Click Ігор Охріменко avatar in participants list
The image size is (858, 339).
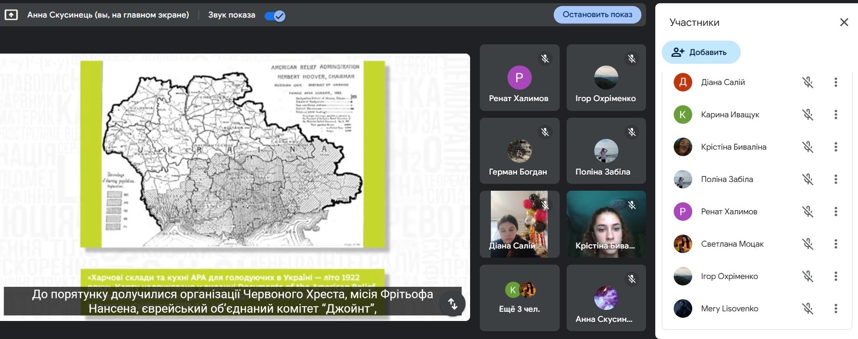coord(683,276)
